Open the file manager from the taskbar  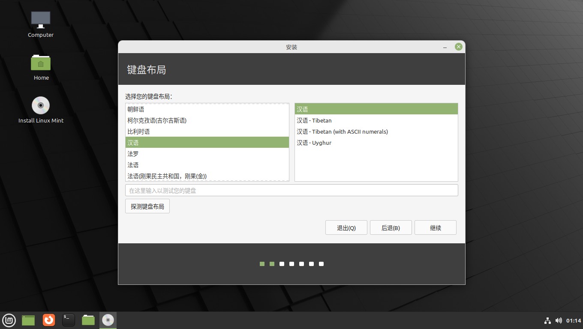88,320
